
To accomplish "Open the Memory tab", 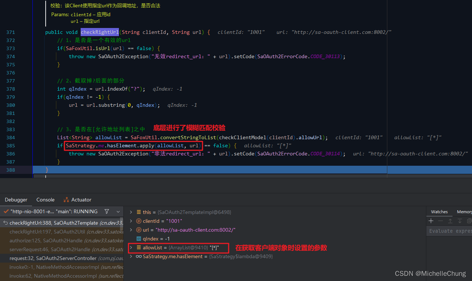I will (464, 212).
